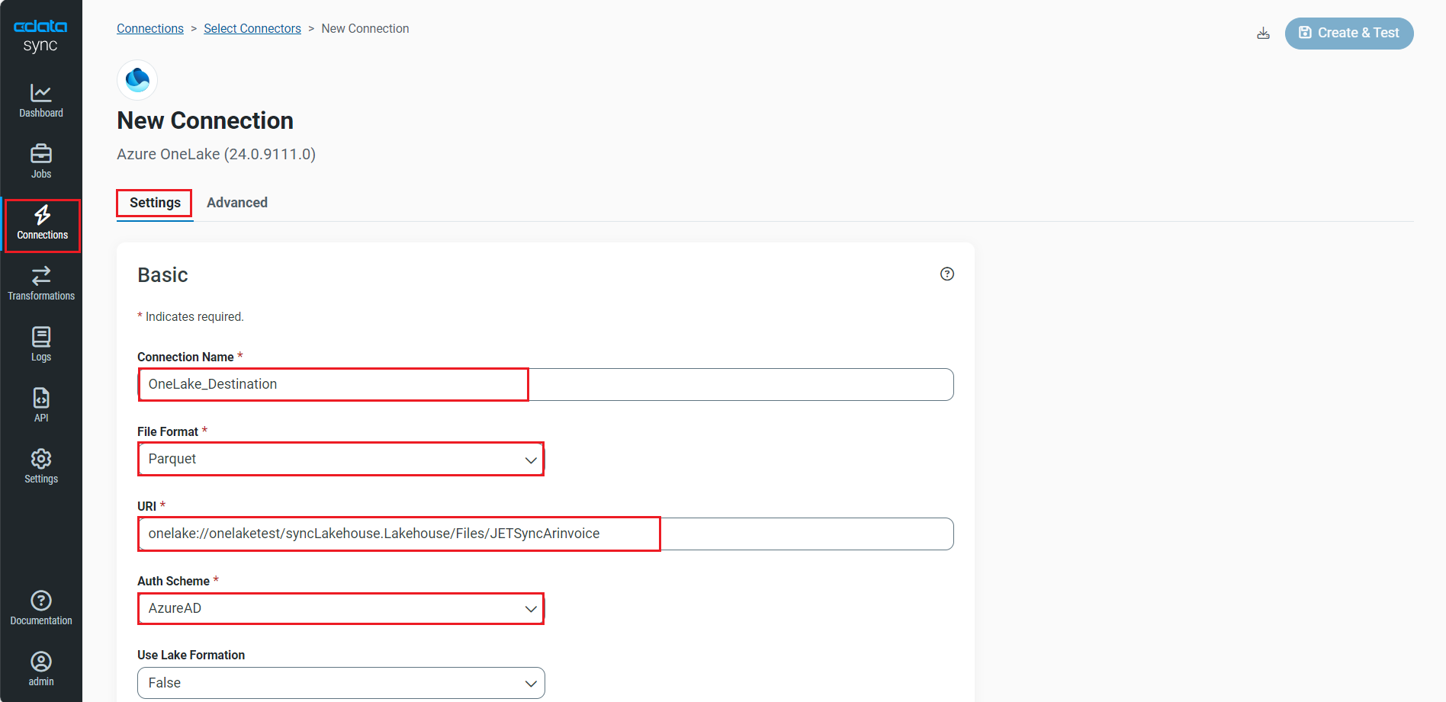Open the Auth Scheme dropdown
The height and width of the screenshot is (702, 1446).
point(341,608)
